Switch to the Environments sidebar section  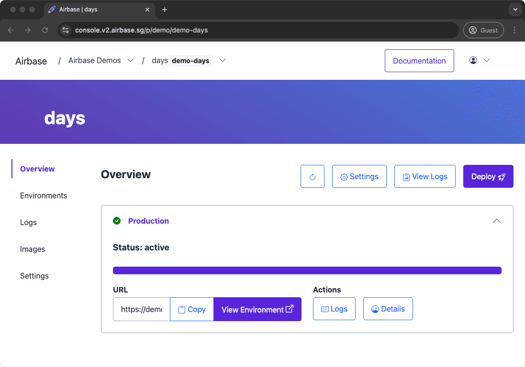[x=44, y=195]
